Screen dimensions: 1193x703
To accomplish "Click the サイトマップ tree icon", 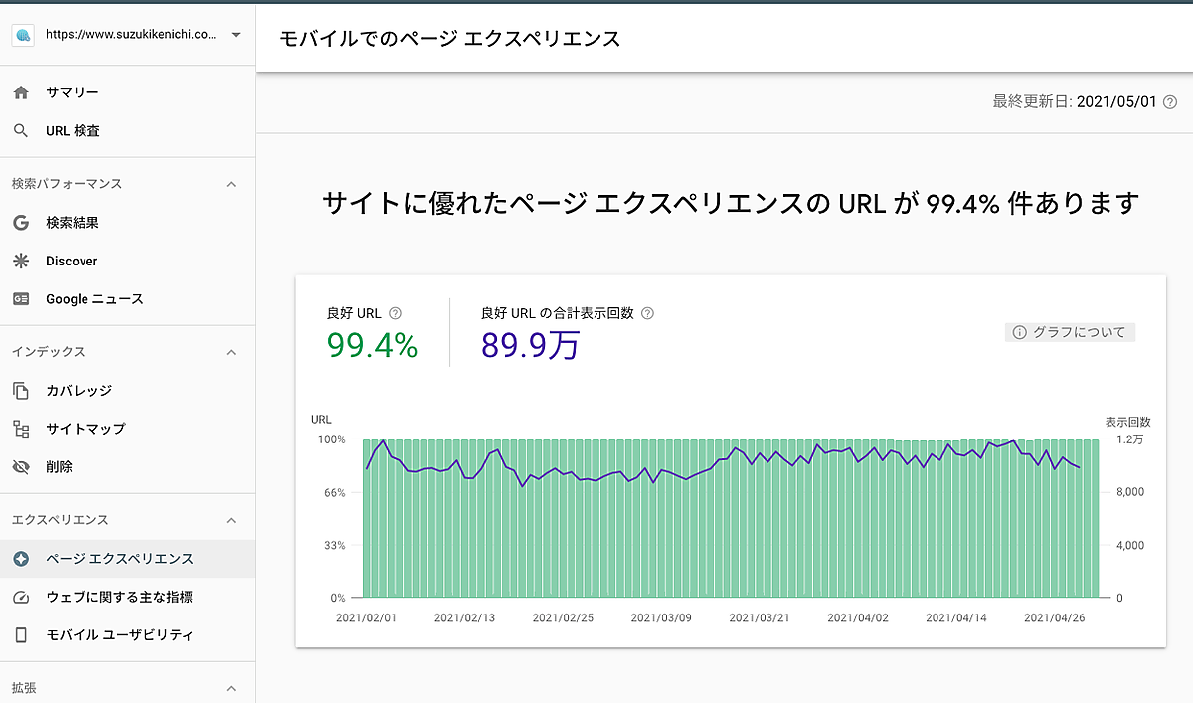I will click(21, 429).
